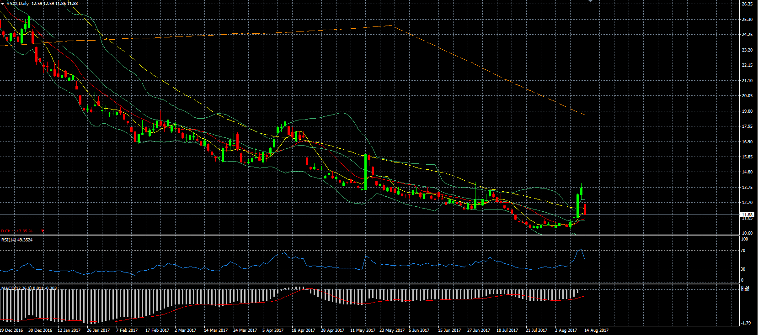Click the 10.60 price scale label
This screenshot has width=758, height=335.
(x=747, y=233)
